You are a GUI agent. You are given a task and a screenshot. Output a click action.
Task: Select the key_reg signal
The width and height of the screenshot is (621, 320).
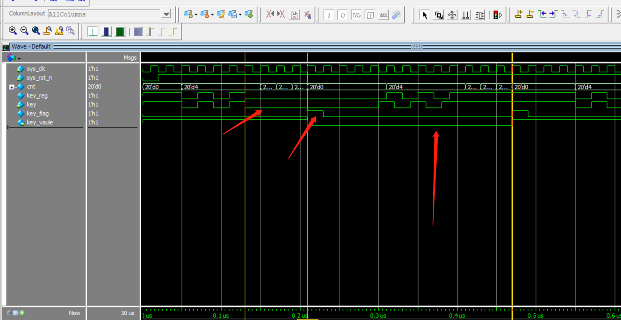click(x=37, y=96)
